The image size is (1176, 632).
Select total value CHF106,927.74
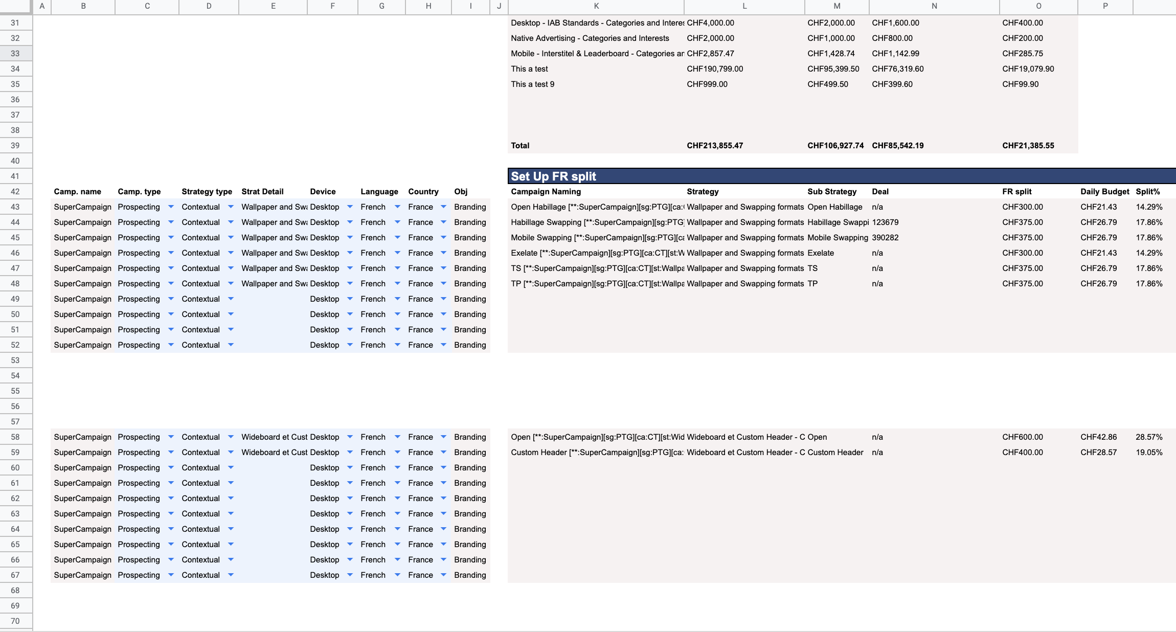coord(837,146)
